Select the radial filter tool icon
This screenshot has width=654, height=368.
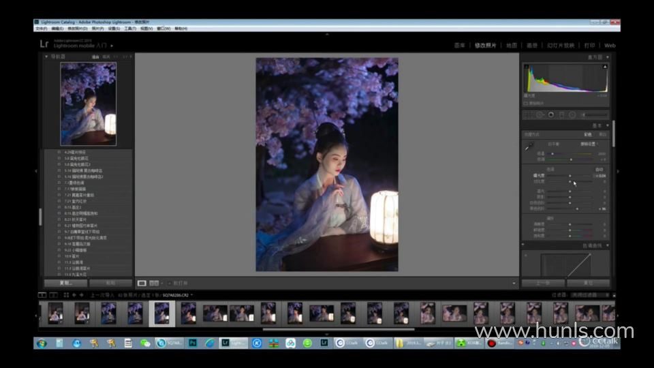[572, 114]
